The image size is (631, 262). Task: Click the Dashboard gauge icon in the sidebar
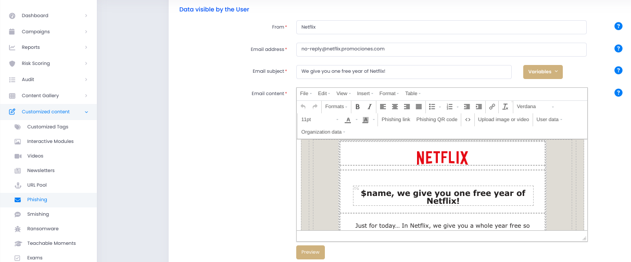click(12, 16)
